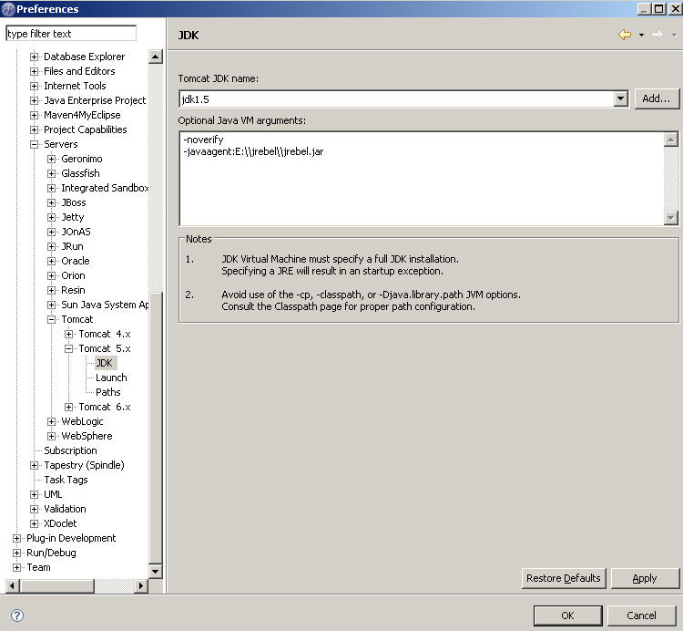Select the Oracle tree item
The width and height of the screenshot is (683, 631).
point(76,261)
